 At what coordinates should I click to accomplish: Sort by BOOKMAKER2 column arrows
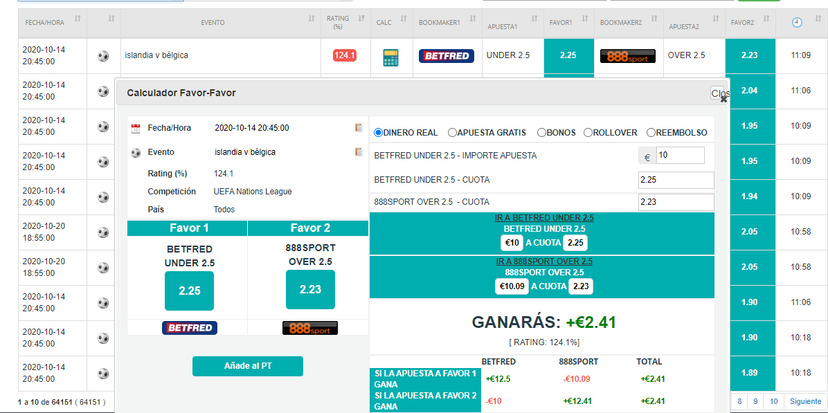(x=654, y=19)
